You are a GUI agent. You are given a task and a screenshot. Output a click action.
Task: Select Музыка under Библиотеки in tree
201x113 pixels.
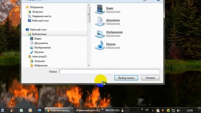click(39, 52)
